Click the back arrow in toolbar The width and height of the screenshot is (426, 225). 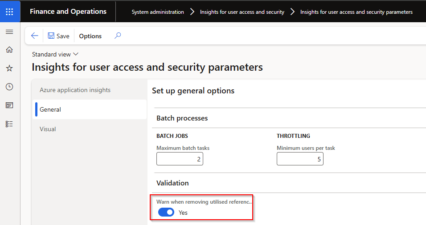[x=35, y=36]
